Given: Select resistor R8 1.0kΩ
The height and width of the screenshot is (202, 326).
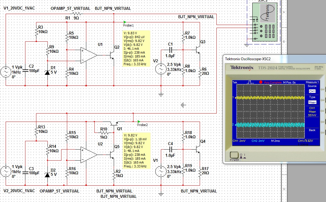Looking at the screenshot, I should (183, 71).
